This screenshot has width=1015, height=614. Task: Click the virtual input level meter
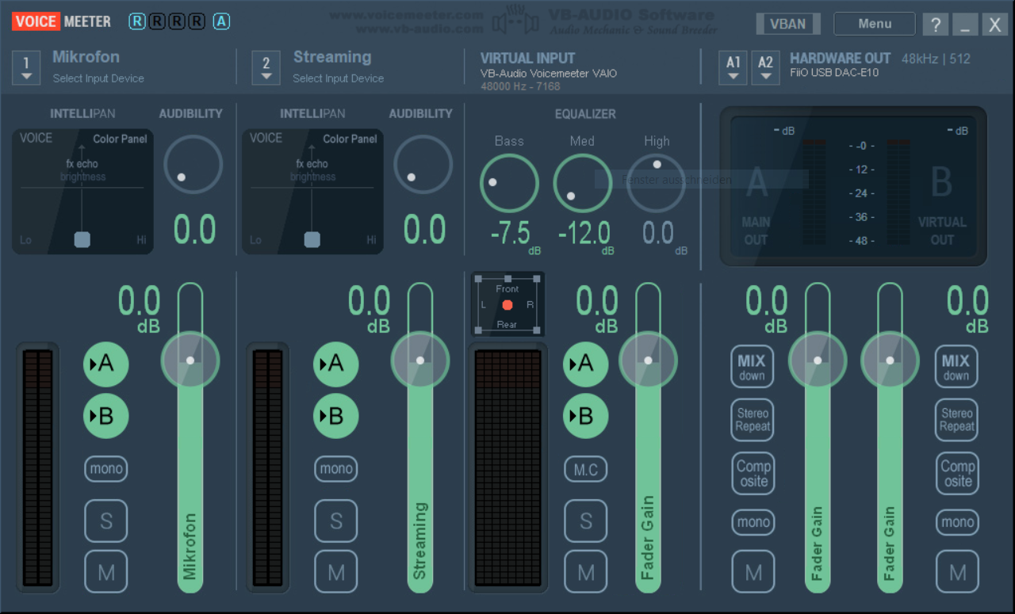[x=507, y=467]
